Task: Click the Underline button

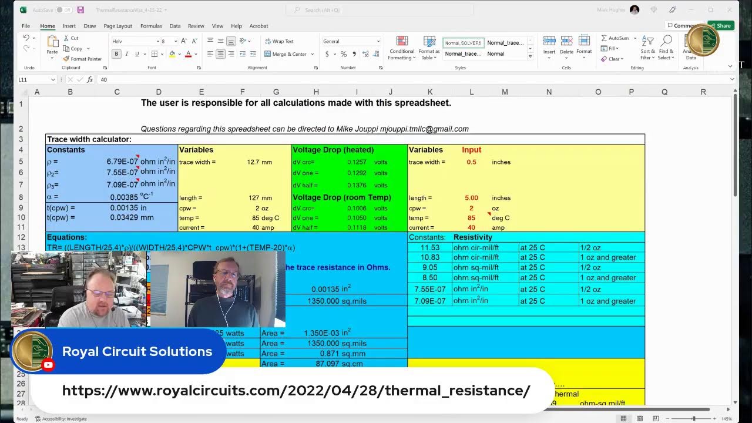Action: (137, 54)
